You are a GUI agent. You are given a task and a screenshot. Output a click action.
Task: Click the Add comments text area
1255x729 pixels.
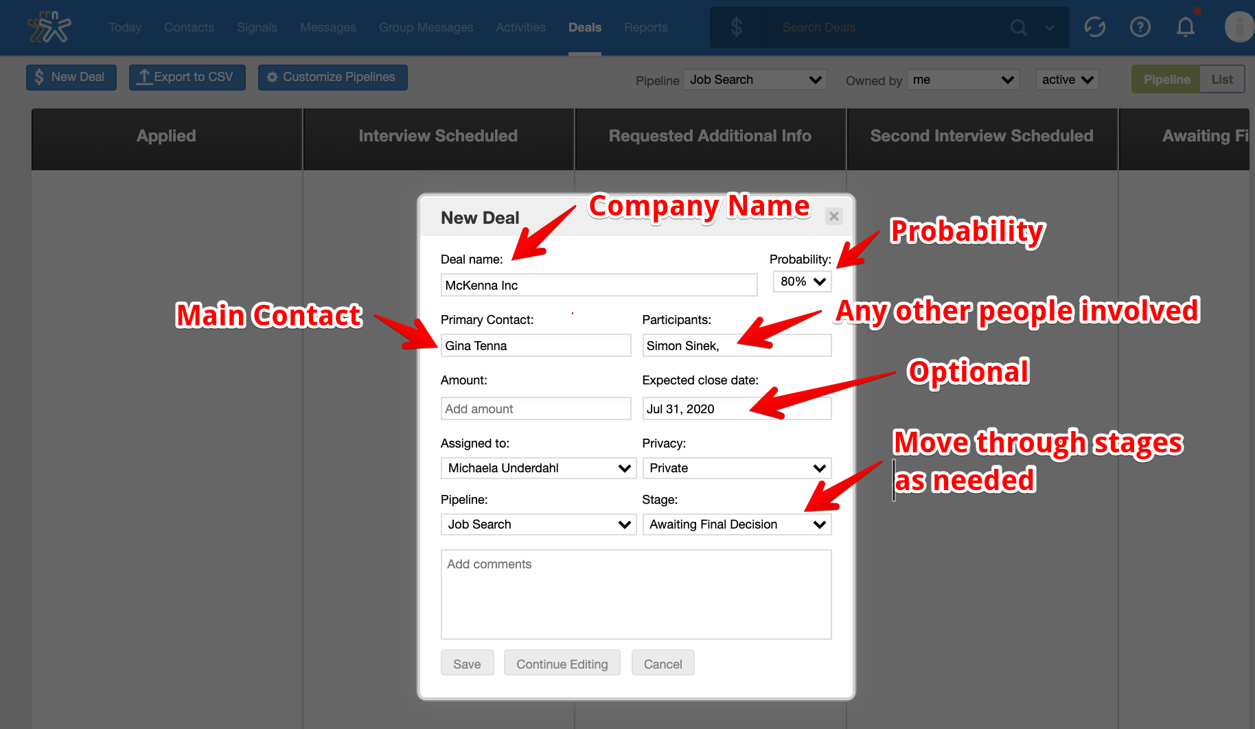635,594
